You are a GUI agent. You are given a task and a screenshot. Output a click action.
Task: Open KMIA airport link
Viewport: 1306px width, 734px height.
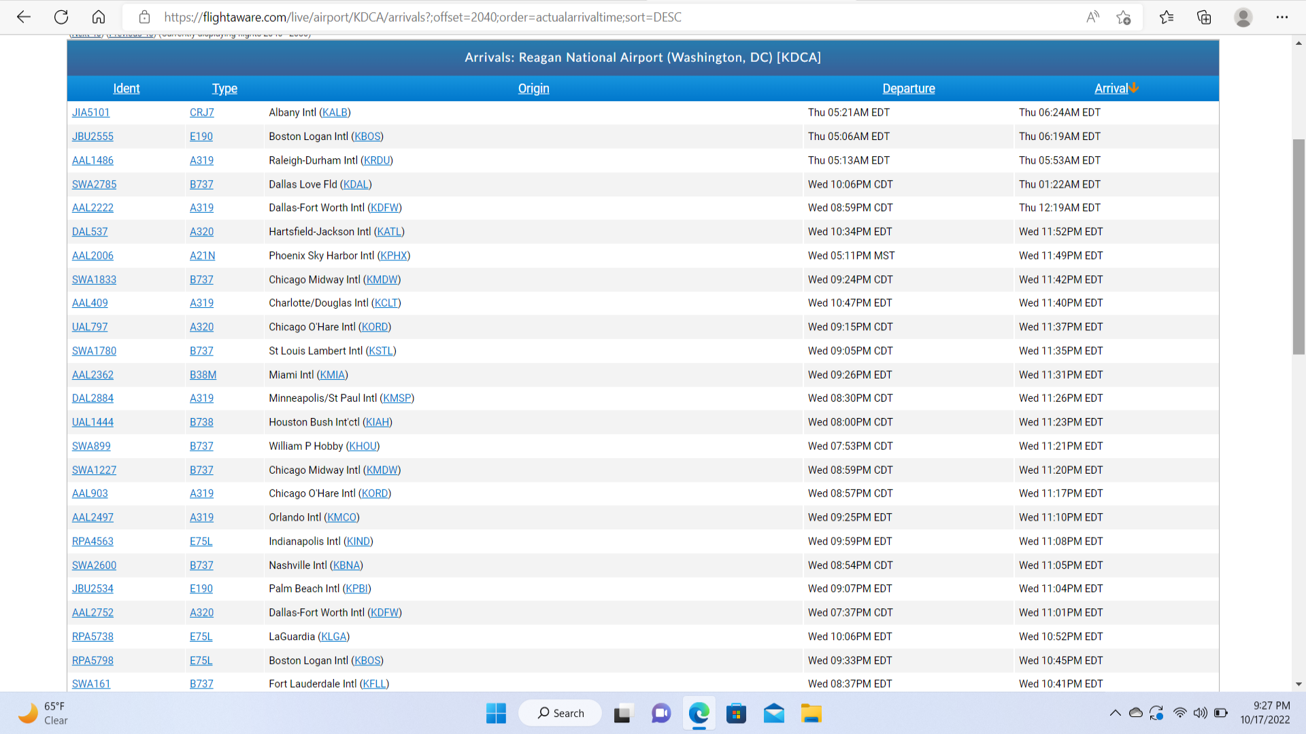coord(333,375)
